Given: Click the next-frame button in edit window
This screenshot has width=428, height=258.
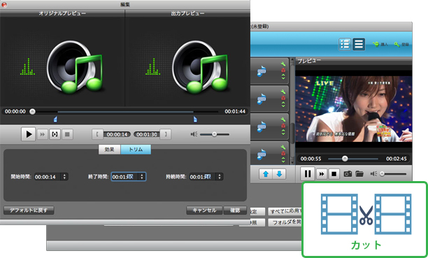Looking at the screenshot, I should [42, 134].
